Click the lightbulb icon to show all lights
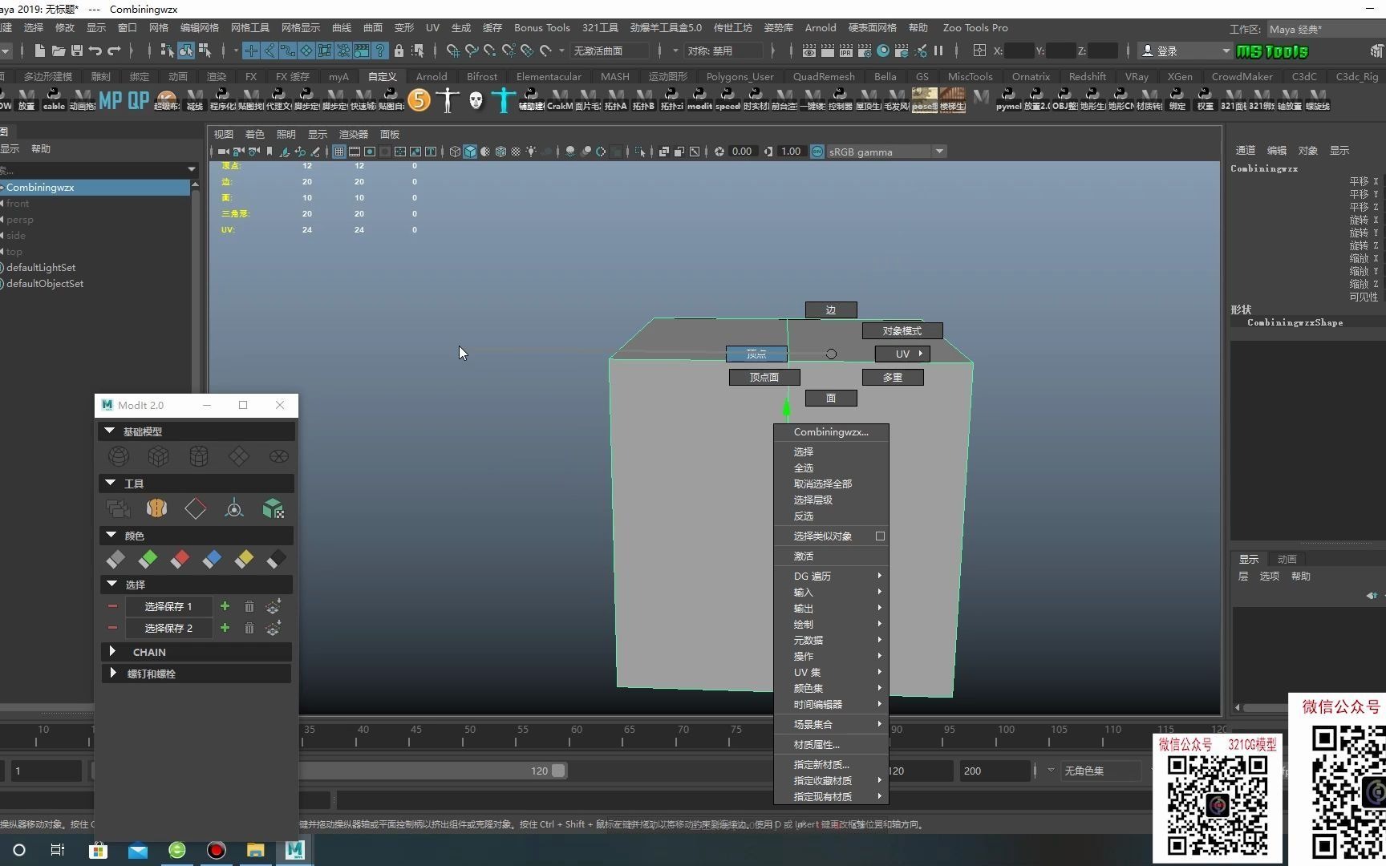The height and width of the screenshot is (866, 1386). 530,151
